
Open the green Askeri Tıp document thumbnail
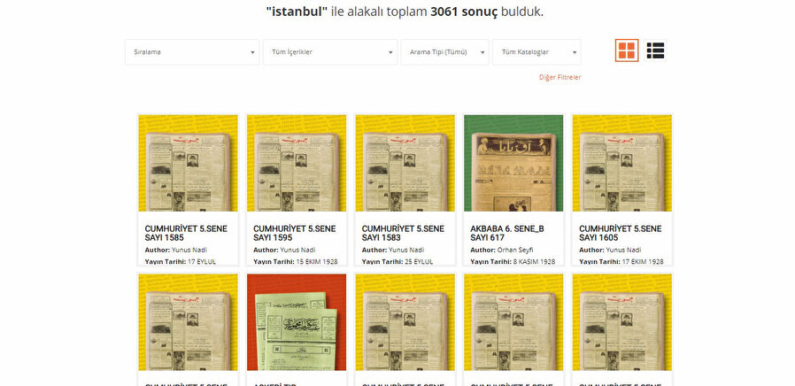click(297, 322)
